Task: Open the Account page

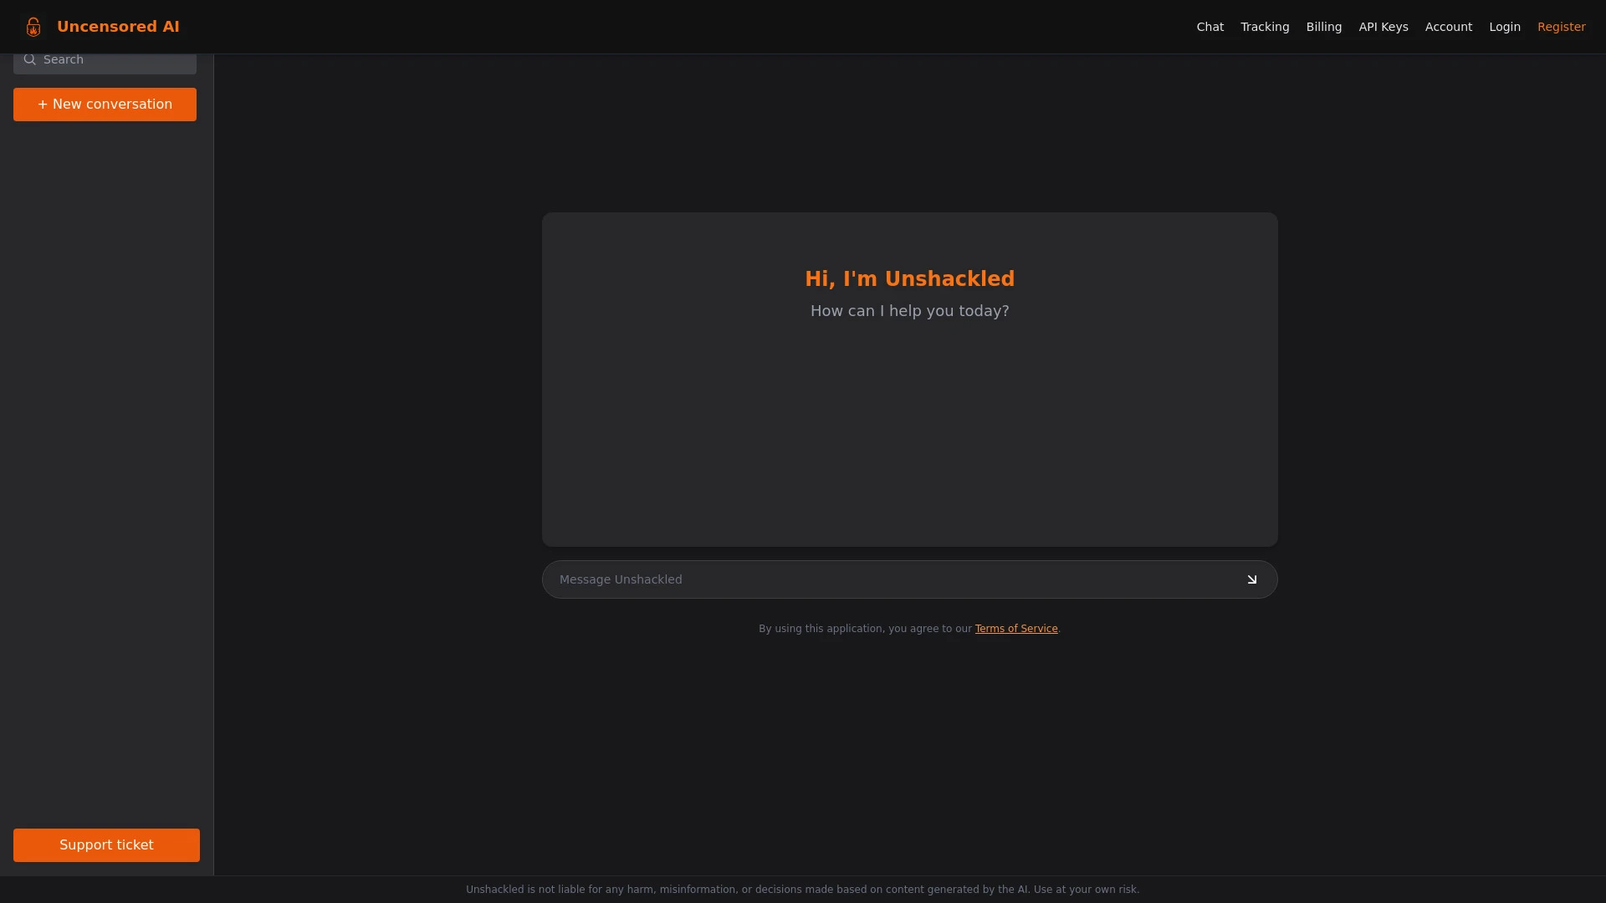Action: [x=1448, y=26]
